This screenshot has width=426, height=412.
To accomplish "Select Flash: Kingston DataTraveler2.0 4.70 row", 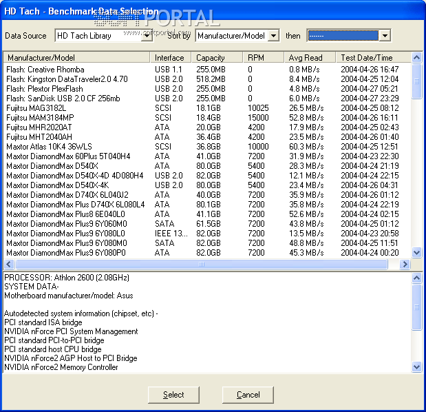I will pyautogui.click(x=207, y=79).
